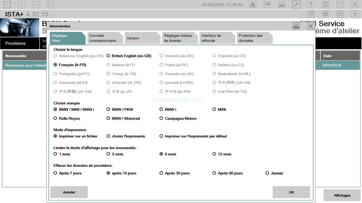The image size is (362, 203).
Task: Confirm settings with OK button
Action: (x=291, y=192)
